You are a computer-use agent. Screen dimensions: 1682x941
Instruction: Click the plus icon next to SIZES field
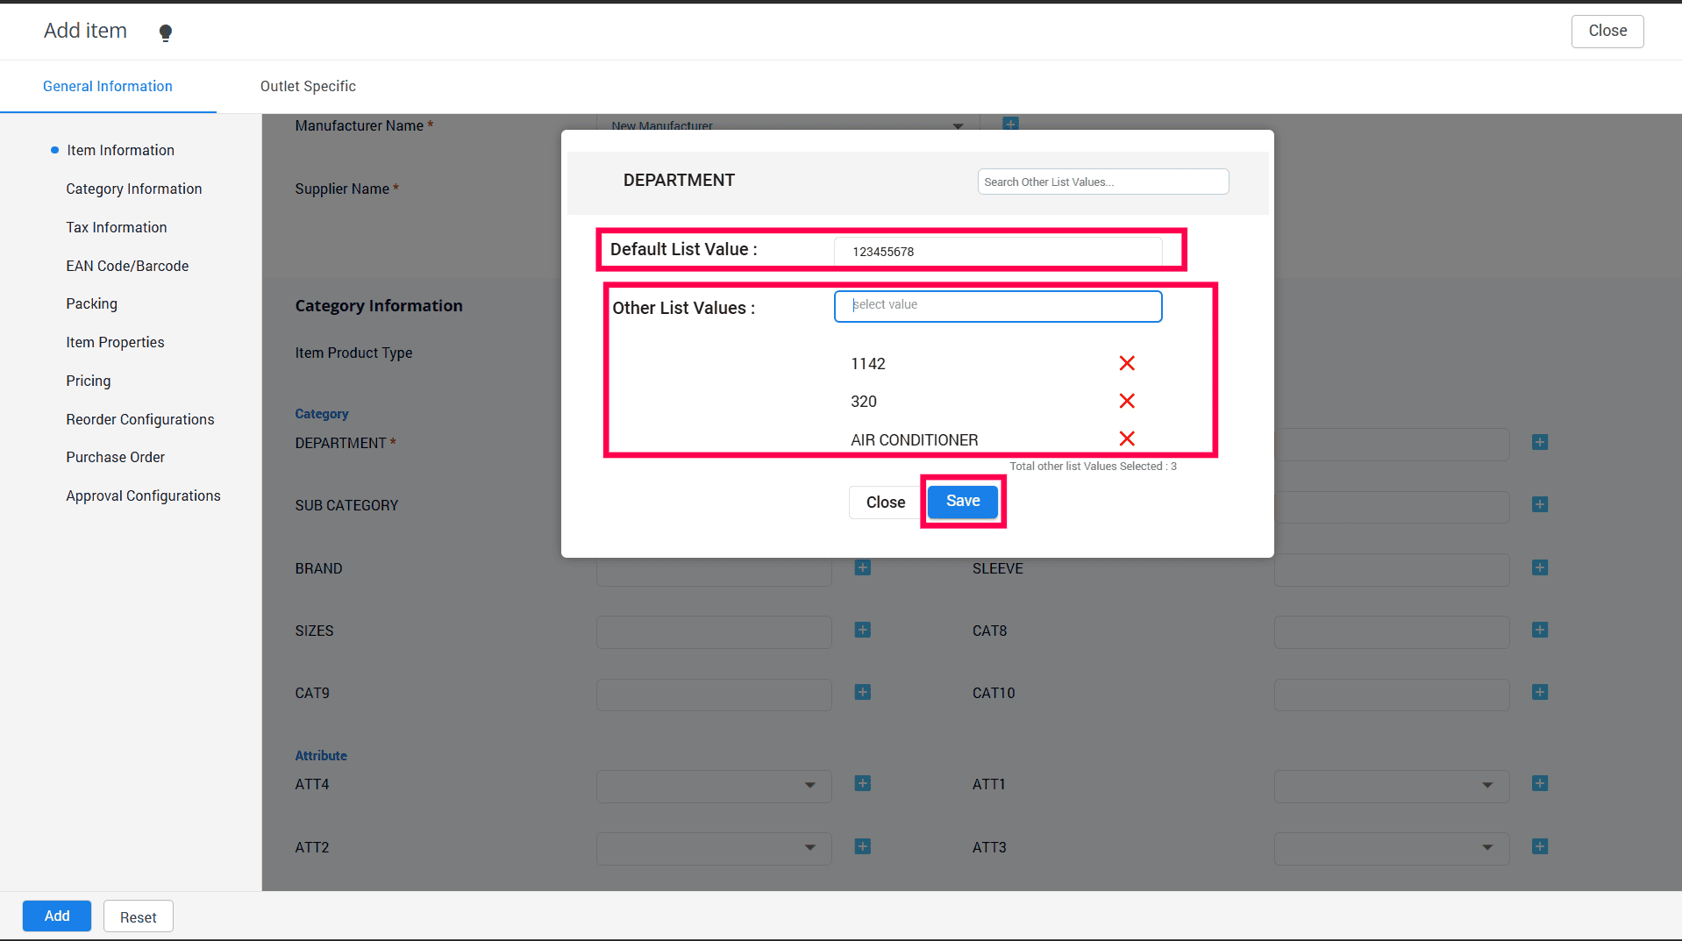click(x=863, y=630)
